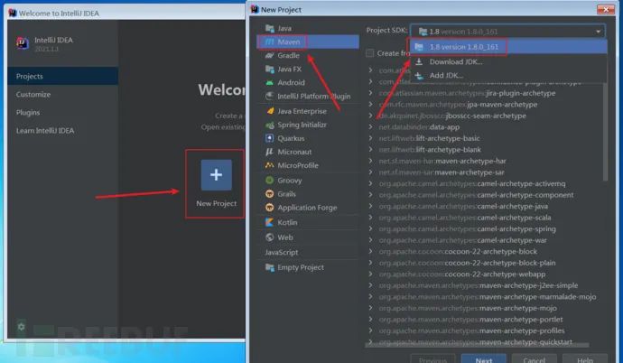623x363 pixels.
Task: Click the Android robot icon
Action: click(x=270, y=82)
